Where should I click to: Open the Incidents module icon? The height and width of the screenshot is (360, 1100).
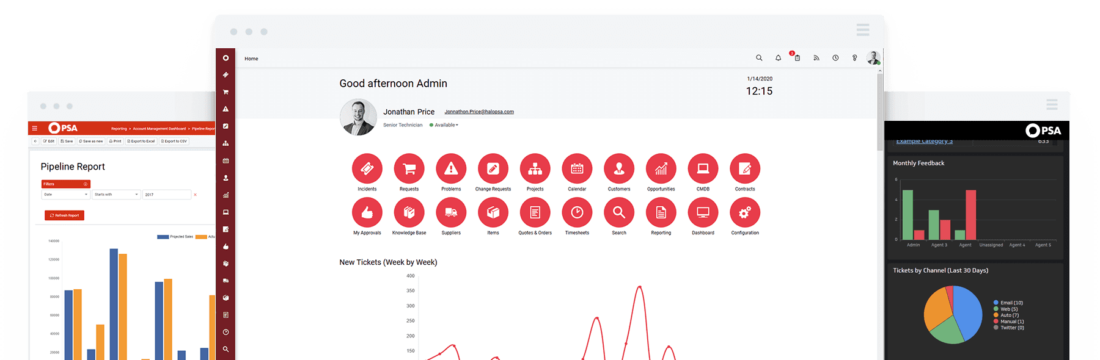pos(367,168)
